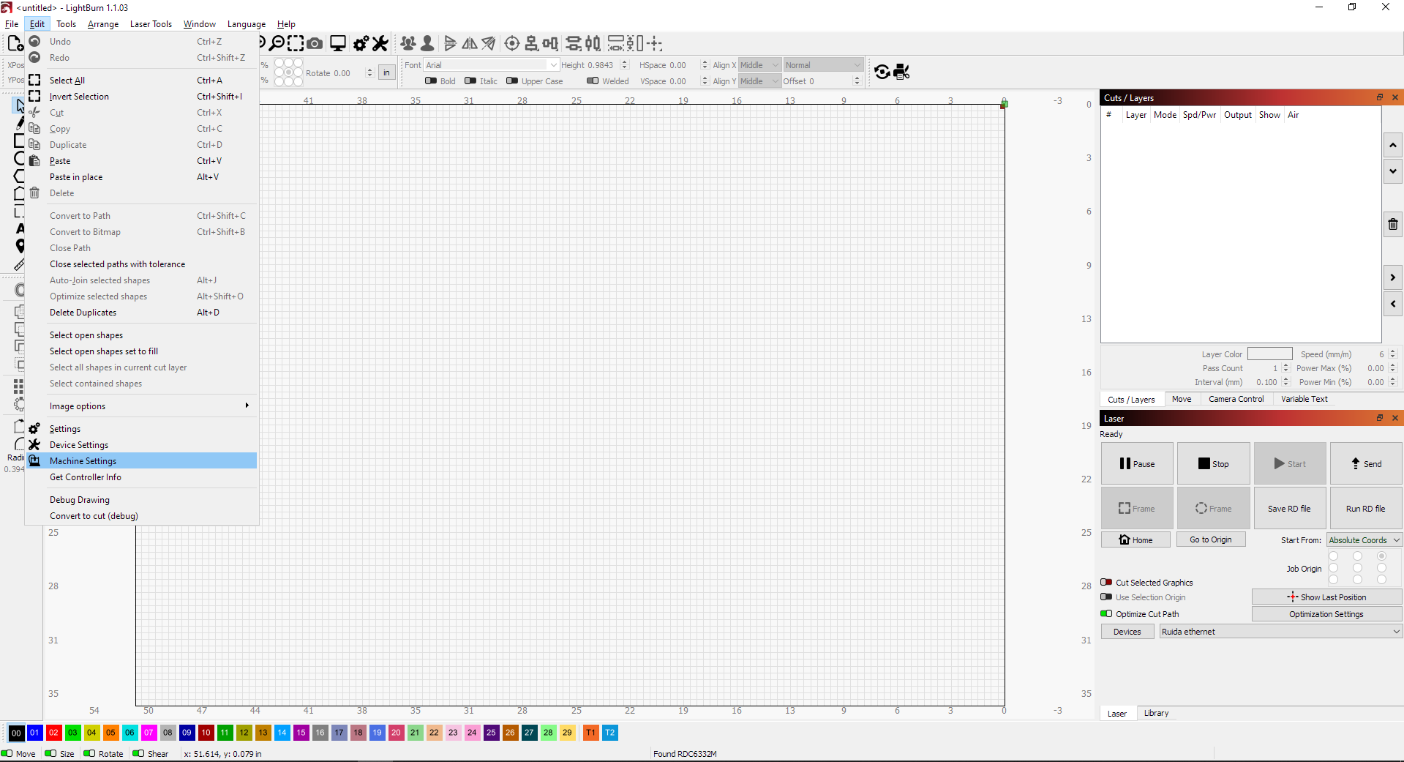Click right arrow in Cuts panel

pos(1393,277)
